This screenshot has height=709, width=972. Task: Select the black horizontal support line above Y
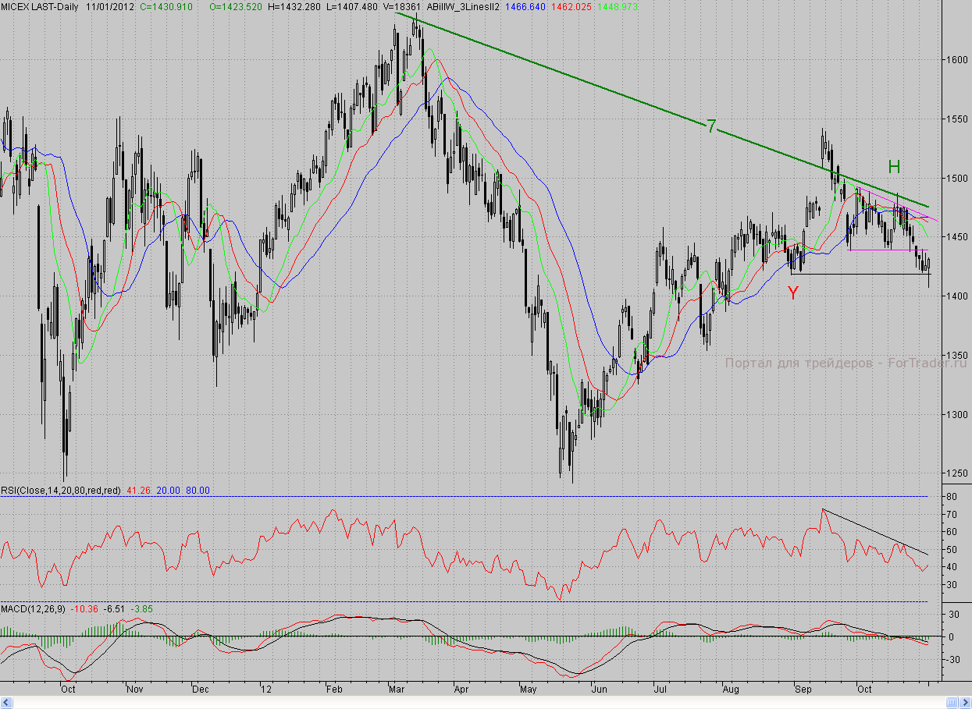click(860, 274)
